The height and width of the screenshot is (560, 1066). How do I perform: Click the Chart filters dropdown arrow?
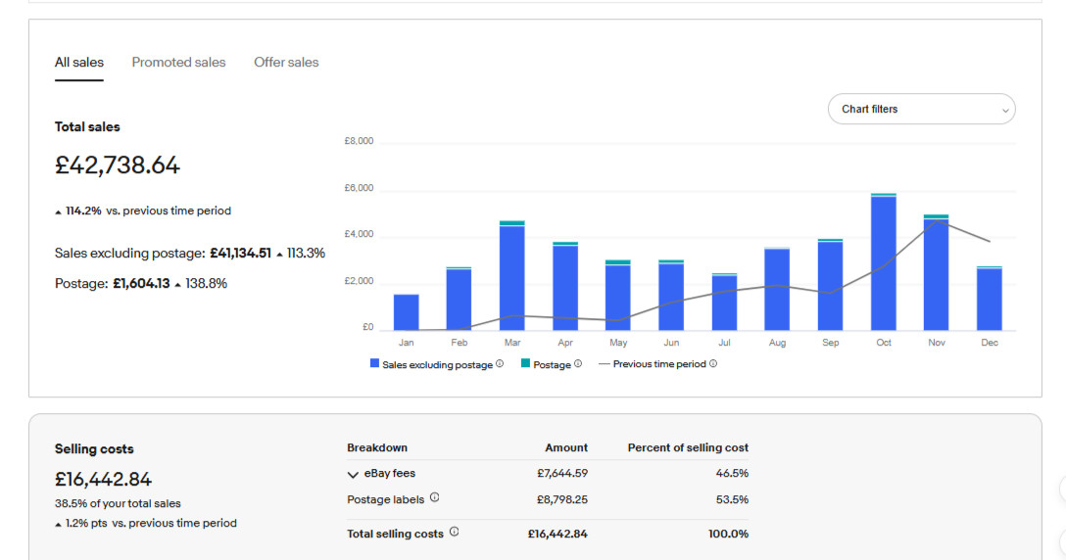pos(1005,110)
